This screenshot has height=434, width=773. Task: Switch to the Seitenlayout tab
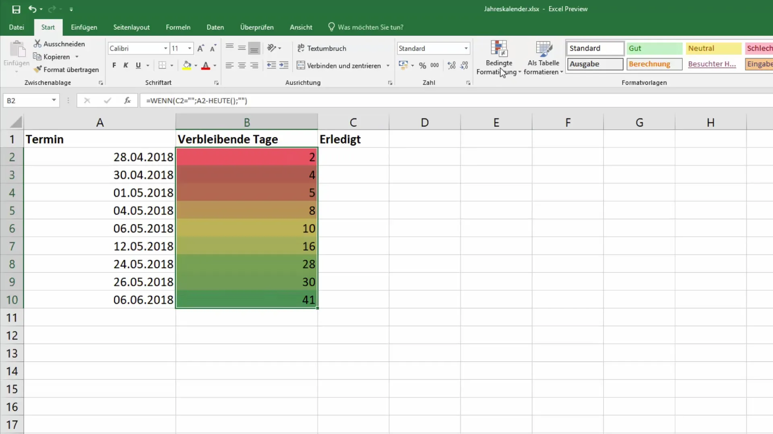(131, 27)
